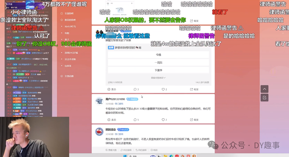
Task: Click 转发 under the poll post
Action: coord(194,89)
